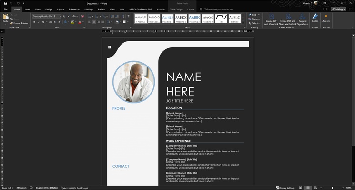This screenshot has height=190, width=355.
Task: Adjust the zoom slider in the status bar
Action: pyautogui.click(x=332, y=188)
